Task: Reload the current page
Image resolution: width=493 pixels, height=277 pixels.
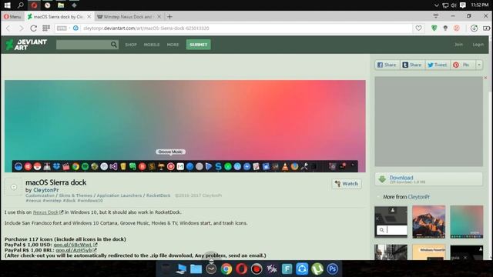Action: (33, 28)
